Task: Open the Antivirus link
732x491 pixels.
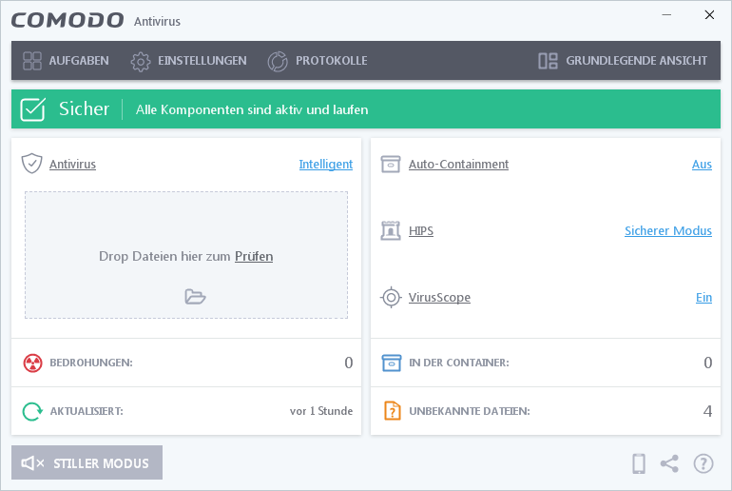Action: (72, 164)
